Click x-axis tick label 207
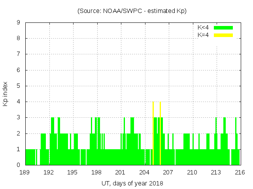 point(168,172)
